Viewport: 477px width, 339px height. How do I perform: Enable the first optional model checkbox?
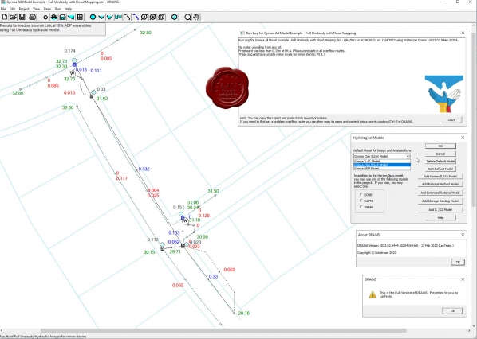[361, 194]
